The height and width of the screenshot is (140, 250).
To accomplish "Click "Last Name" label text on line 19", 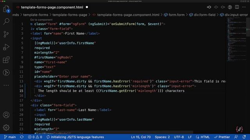I will point(87,110).
